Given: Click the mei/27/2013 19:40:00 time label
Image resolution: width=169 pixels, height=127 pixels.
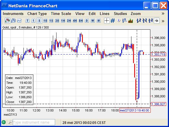Looking at the screenshot, I should coord(135,110).
